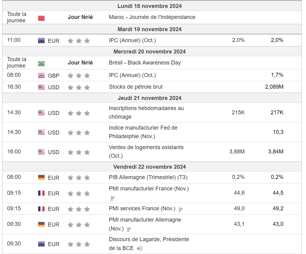The width and height of the screenshot is (306, 254).
Task: Click preliminary P icon for PMI services France
Action: point(181,210)
